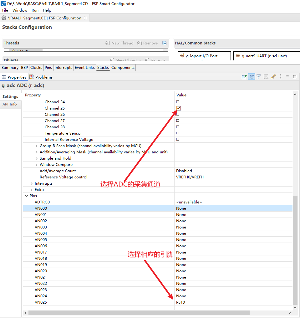
Task: Click the gear icon on FSP Configuration tab
Action: (x=4, y=18)
